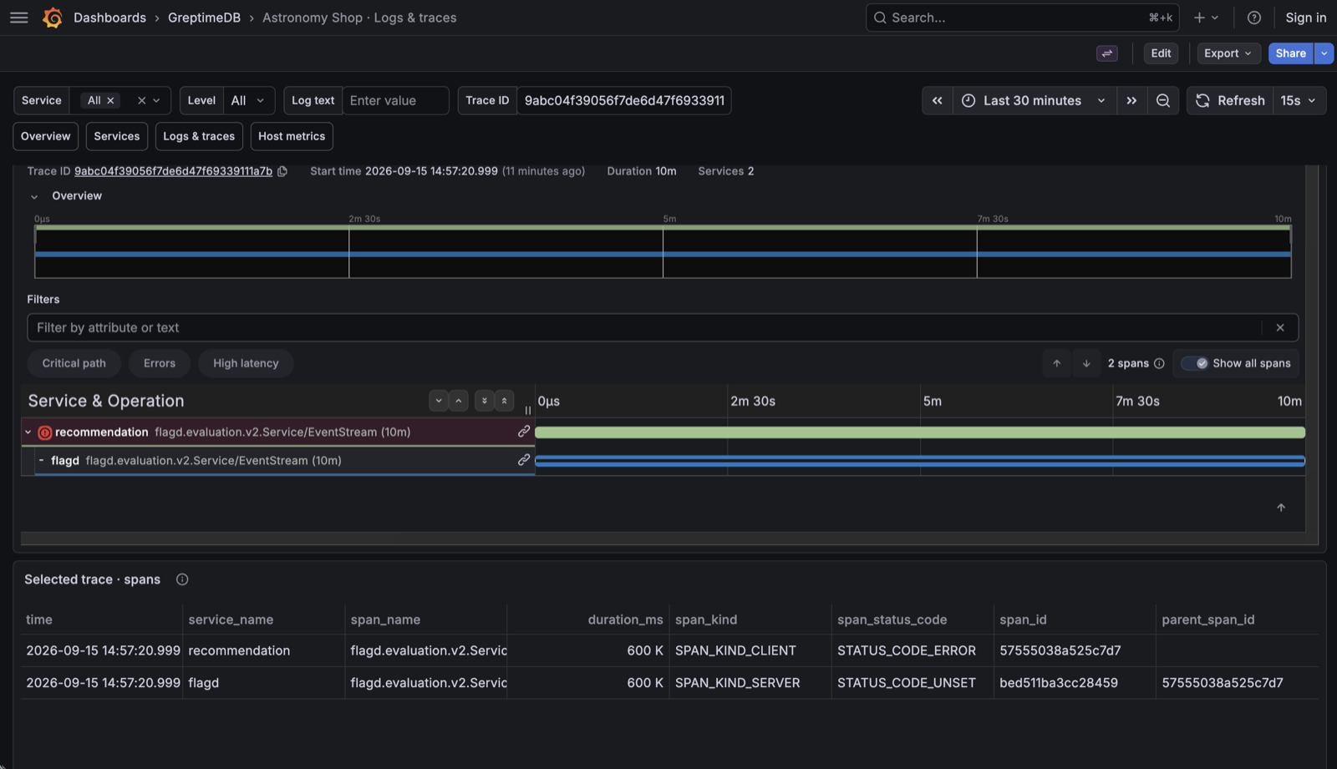Sort by span_status_code column header
The width and height of the screenshot is (1337, 769).
coord(892,620)
